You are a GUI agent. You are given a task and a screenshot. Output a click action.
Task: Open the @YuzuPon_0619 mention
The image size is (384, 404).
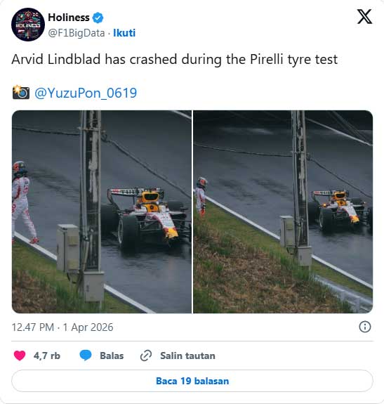coord(86,93)
